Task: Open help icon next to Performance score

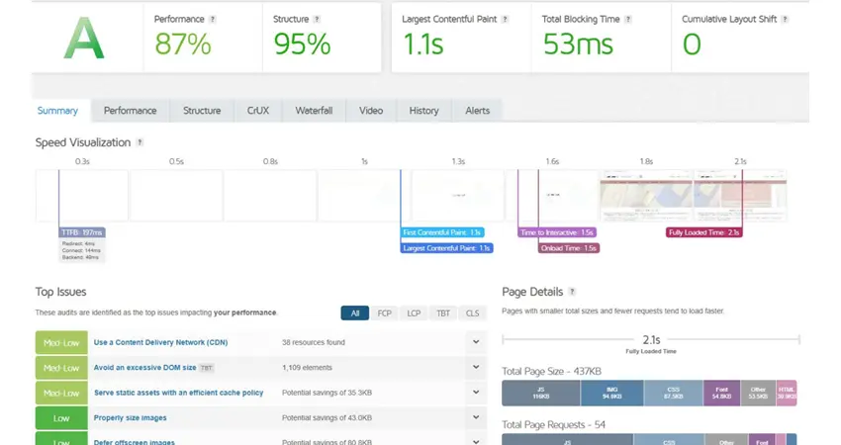Action: click(213, 20)
